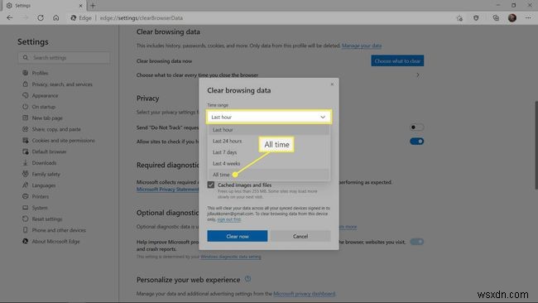Click the Phone and other devices icon
Image resolution: width=538 pixels, height=303 pixels.
pyautogui.click(x=26, y=230)
